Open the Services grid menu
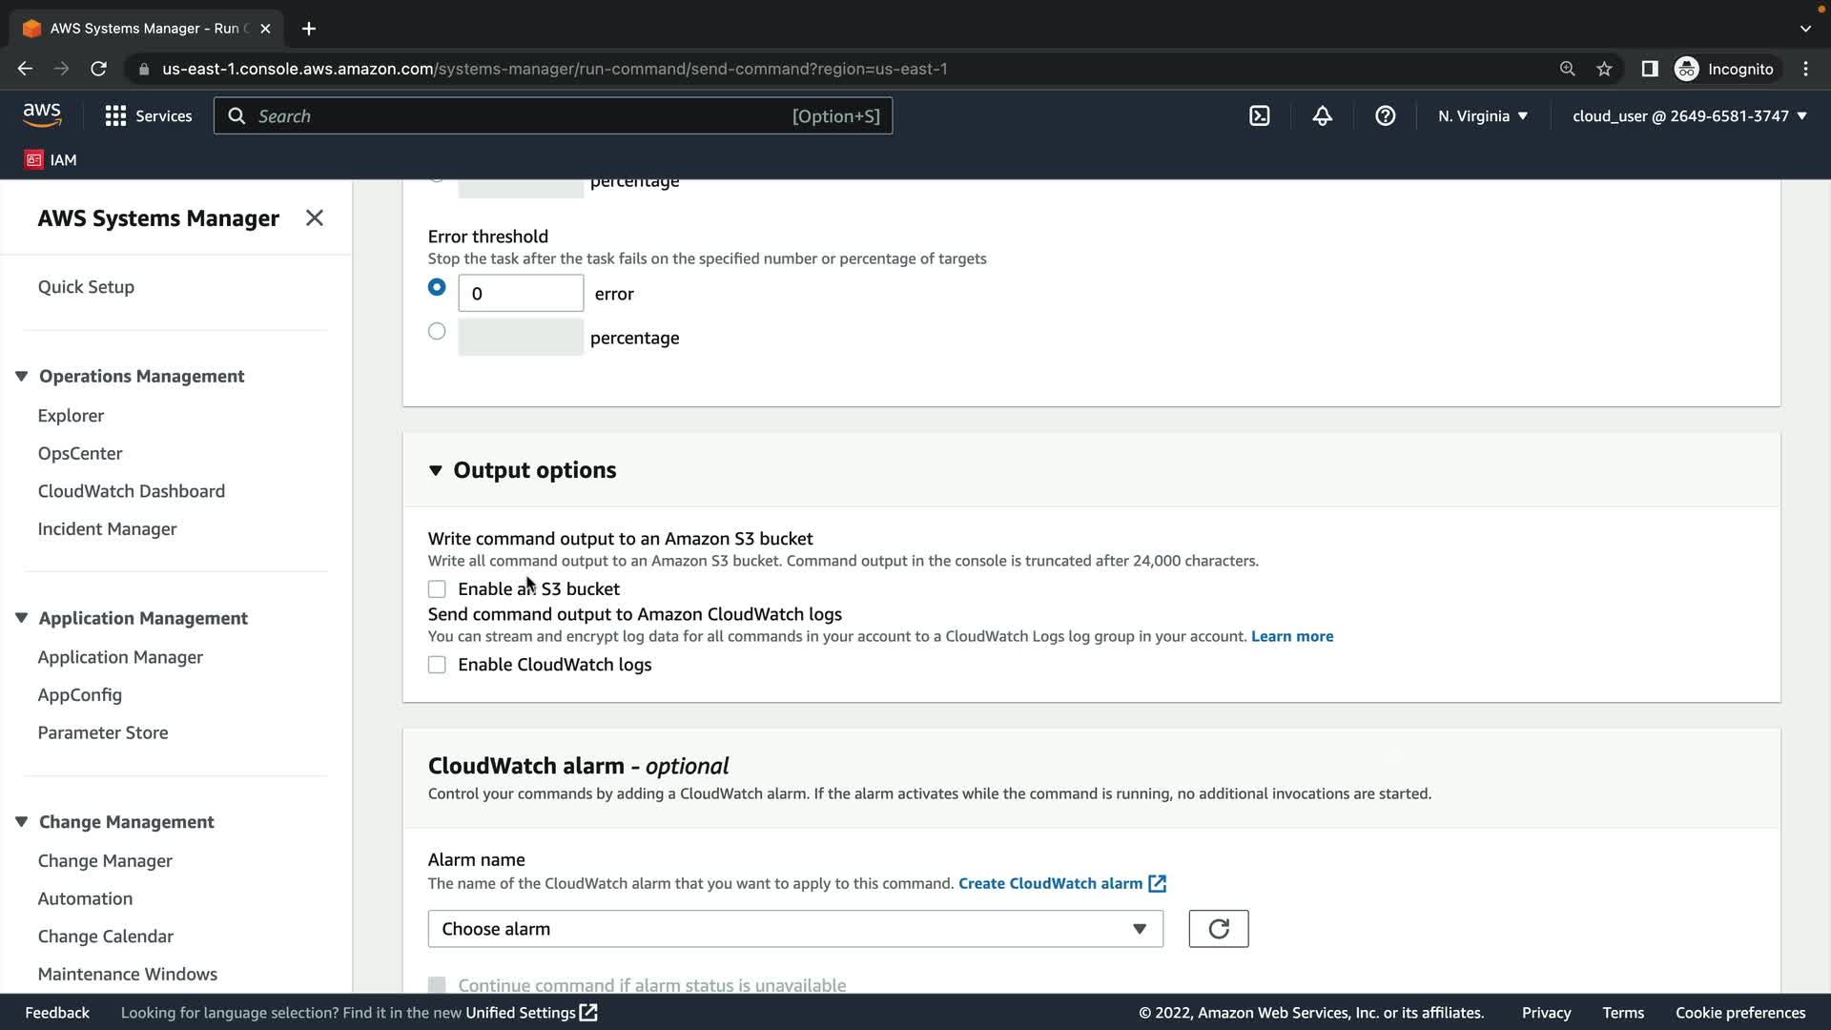This screenshot has width=1831, height=1030. tap(148, 115)
